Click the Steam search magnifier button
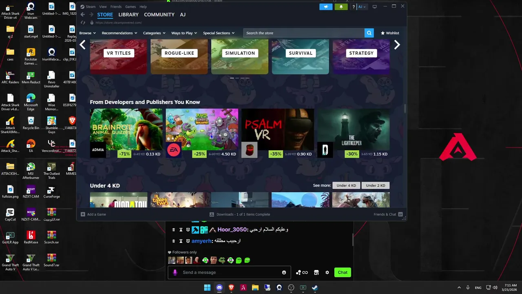This screenshot has height=294, width=522. point(369,33)
